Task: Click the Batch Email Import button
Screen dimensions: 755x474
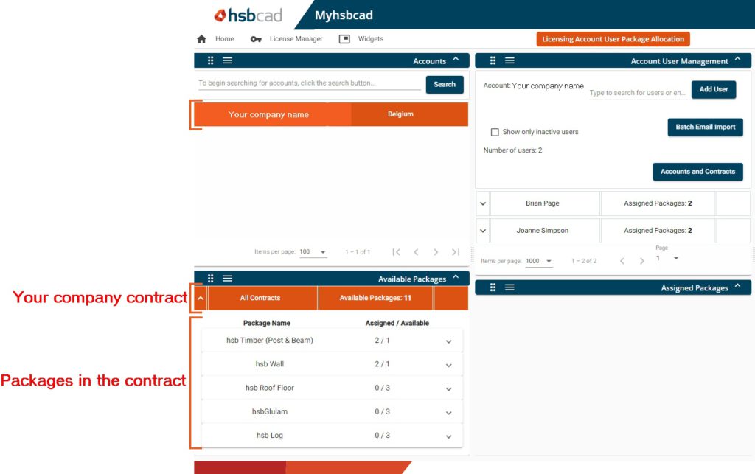Action: (x=706, y=127)
